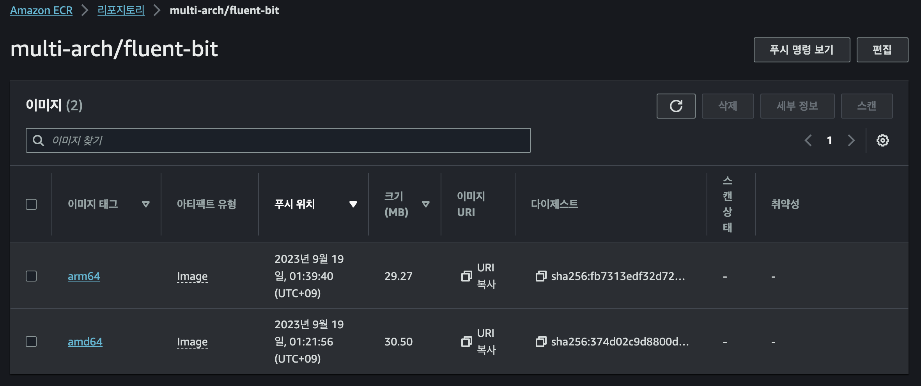Click the 이미지 (2) panel heading
This screenshot has width=921, height=386.
(54, 105)
